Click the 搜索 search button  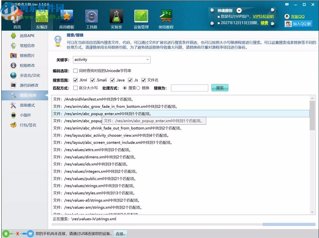click(220, 88)
